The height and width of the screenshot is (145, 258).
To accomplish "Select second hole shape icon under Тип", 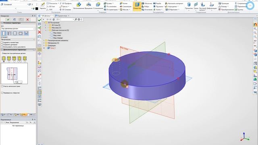I will pos(9,33).
